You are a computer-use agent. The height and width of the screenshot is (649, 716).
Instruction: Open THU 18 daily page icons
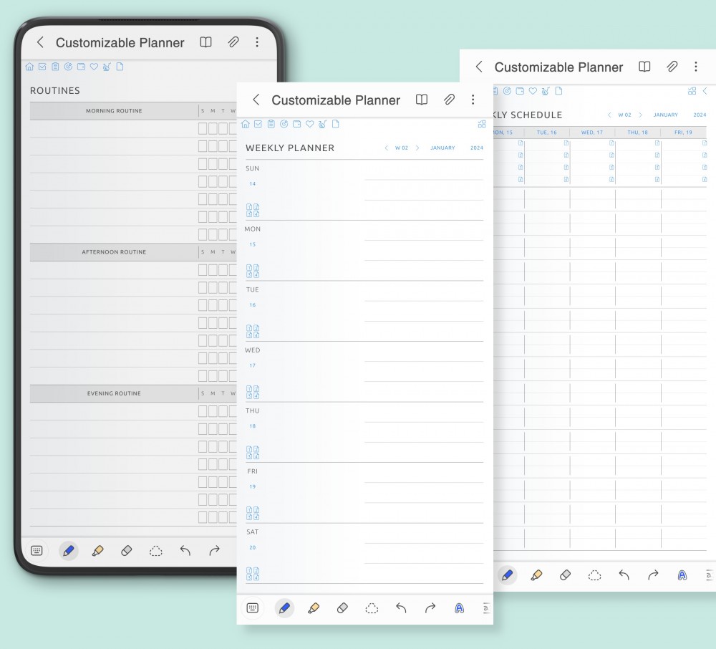[253, 453]
